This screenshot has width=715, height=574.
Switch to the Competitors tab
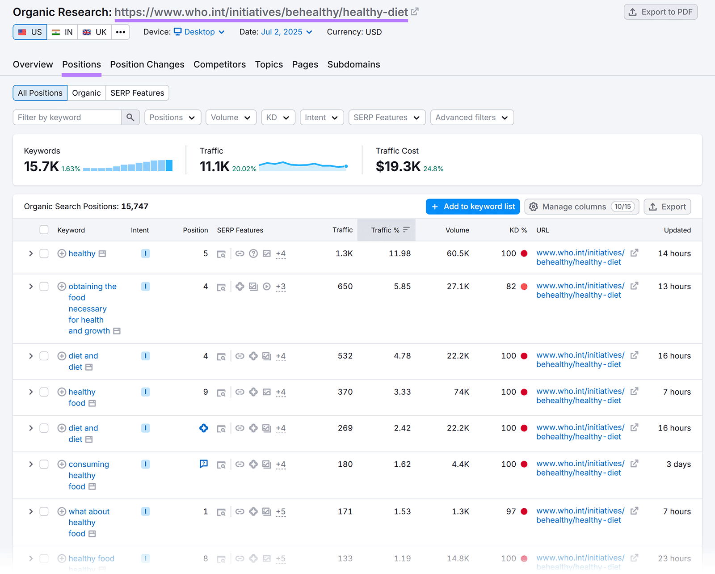[219, 64]
